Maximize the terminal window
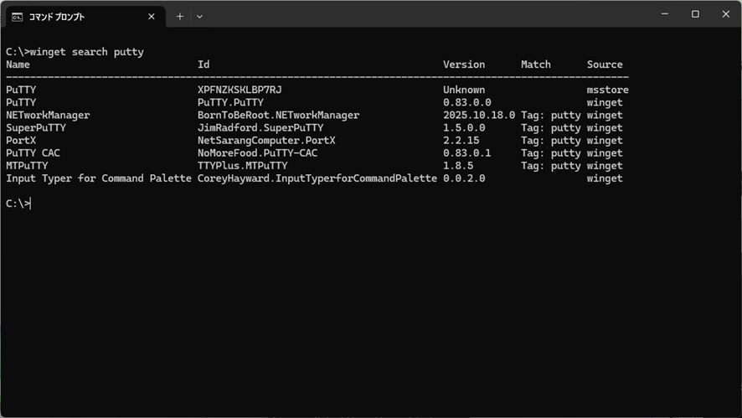 695,14
